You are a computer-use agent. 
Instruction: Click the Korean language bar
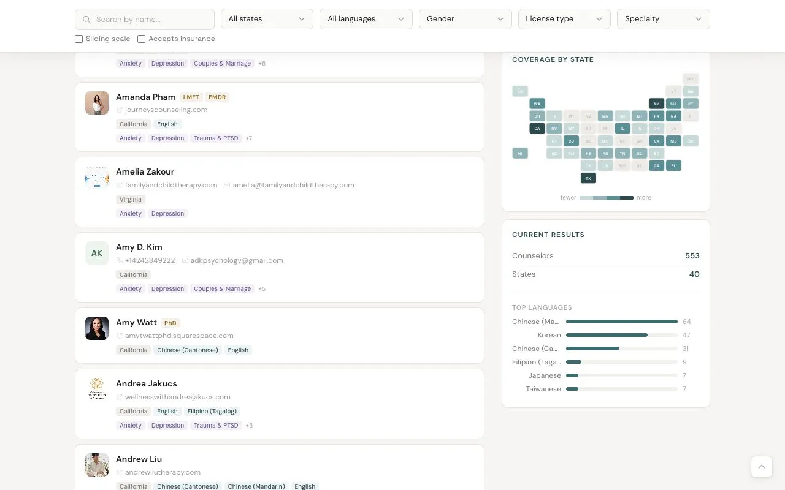pos(621,336)
